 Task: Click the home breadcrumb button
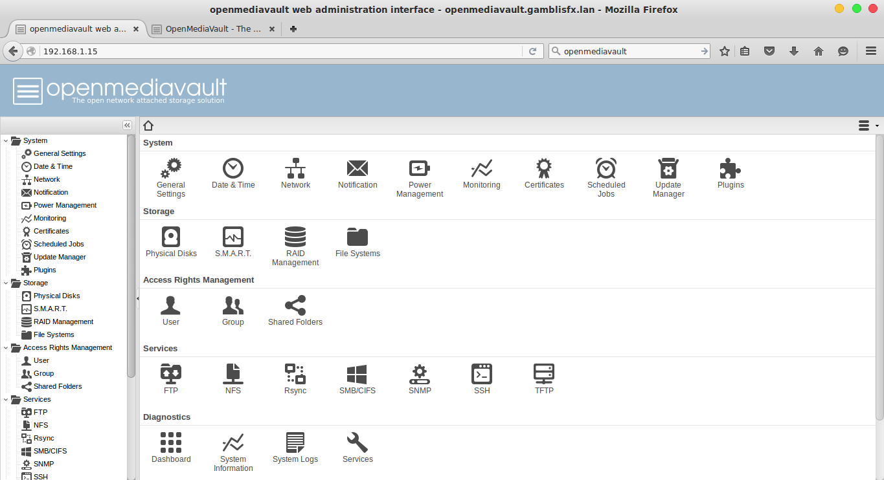148,125
